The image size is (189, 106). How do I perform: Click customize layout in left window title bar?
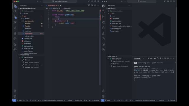(x=98, y=1)
